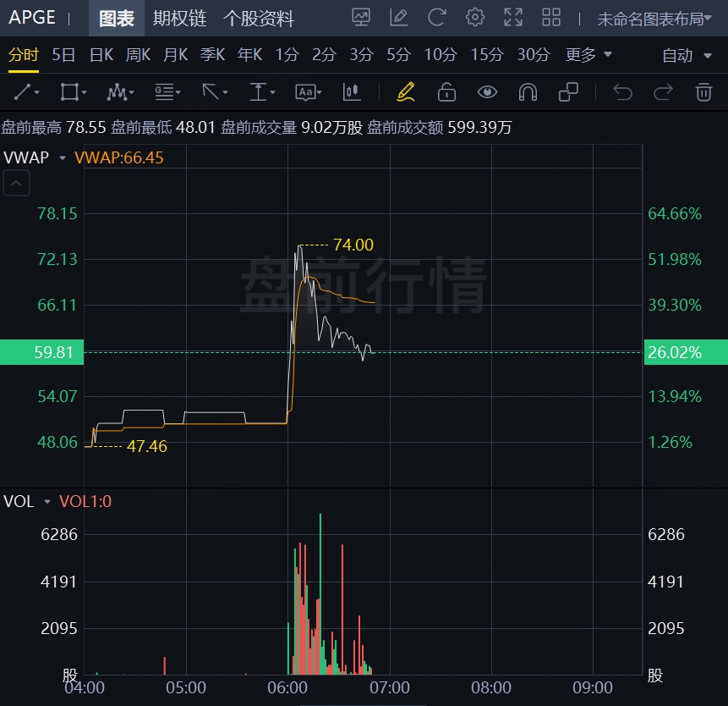This screenshot has height=706, width=728.
Task: Toggle the drawing lock icon
Action: [x=446, y=91]
